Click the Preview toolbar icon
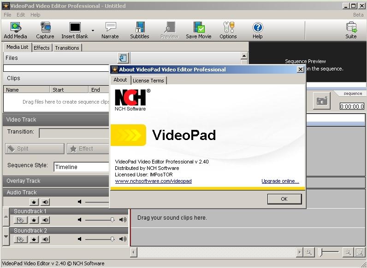367x268 pixels. (x=170, y=27)
